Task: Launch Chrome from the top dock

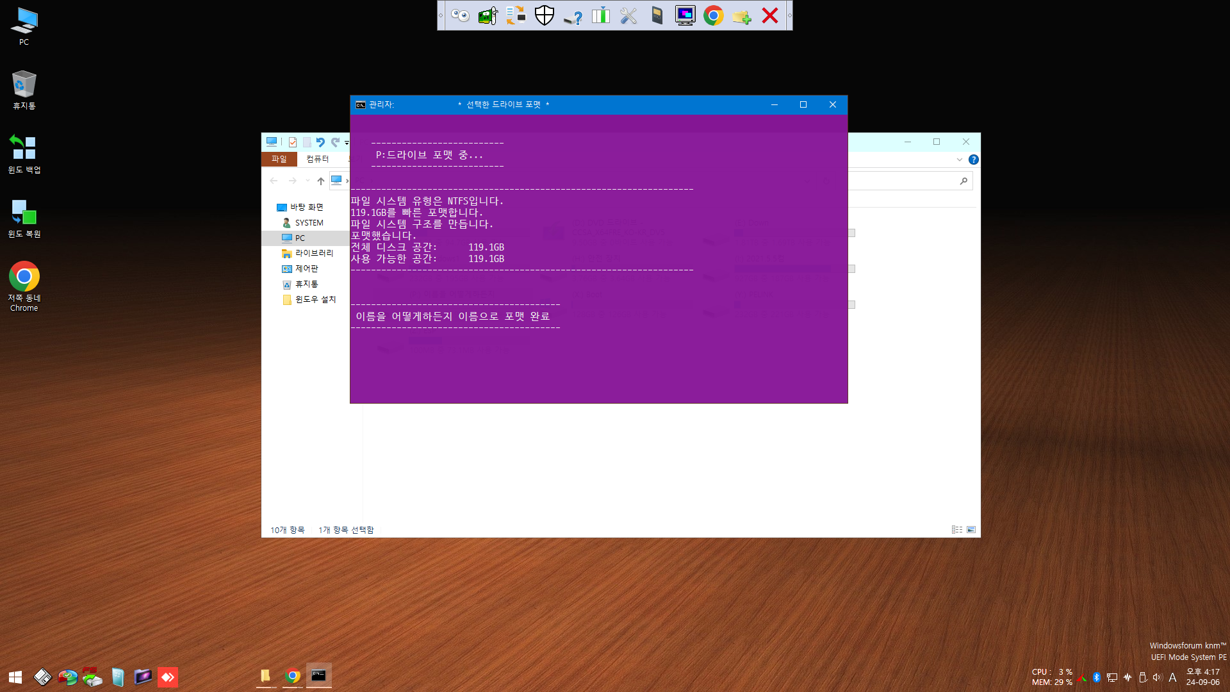Action: (714, 15)
